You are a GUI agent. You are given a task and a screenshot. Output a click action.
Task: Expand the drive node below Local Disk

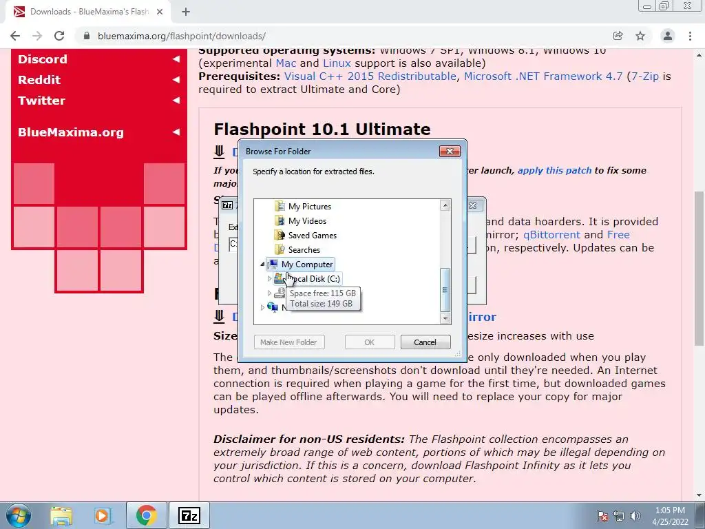[269, 293]
